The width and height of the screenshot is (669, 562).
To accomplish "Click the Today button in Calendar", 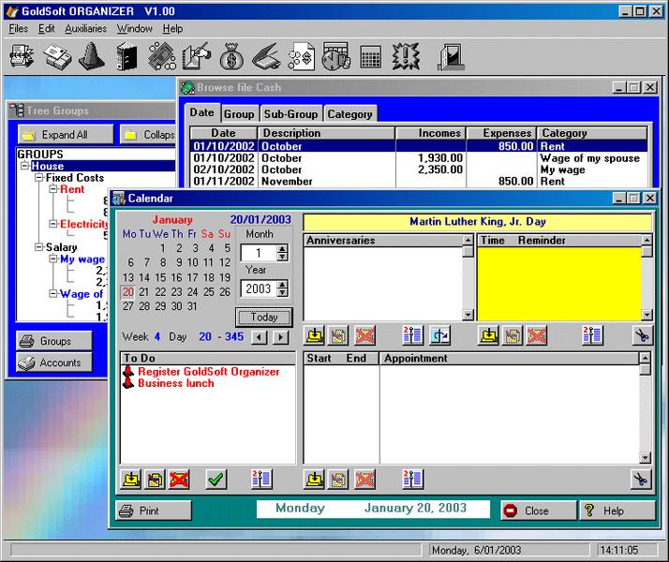I will tap(264, 318).
